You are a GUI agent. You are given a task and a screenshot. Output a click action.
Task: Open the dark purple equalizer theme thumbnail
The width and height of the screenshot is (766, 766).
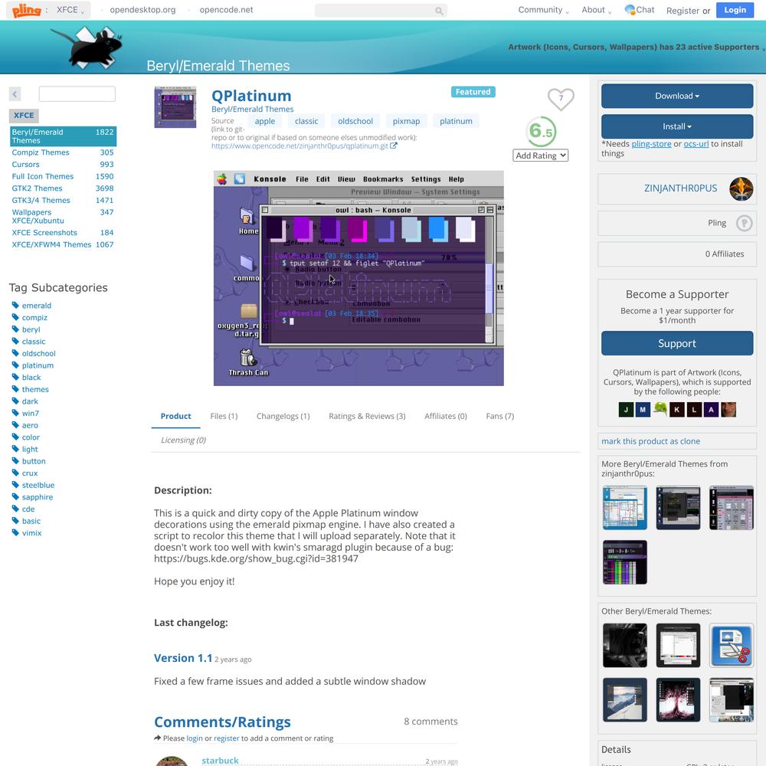[x=625, y=562]
